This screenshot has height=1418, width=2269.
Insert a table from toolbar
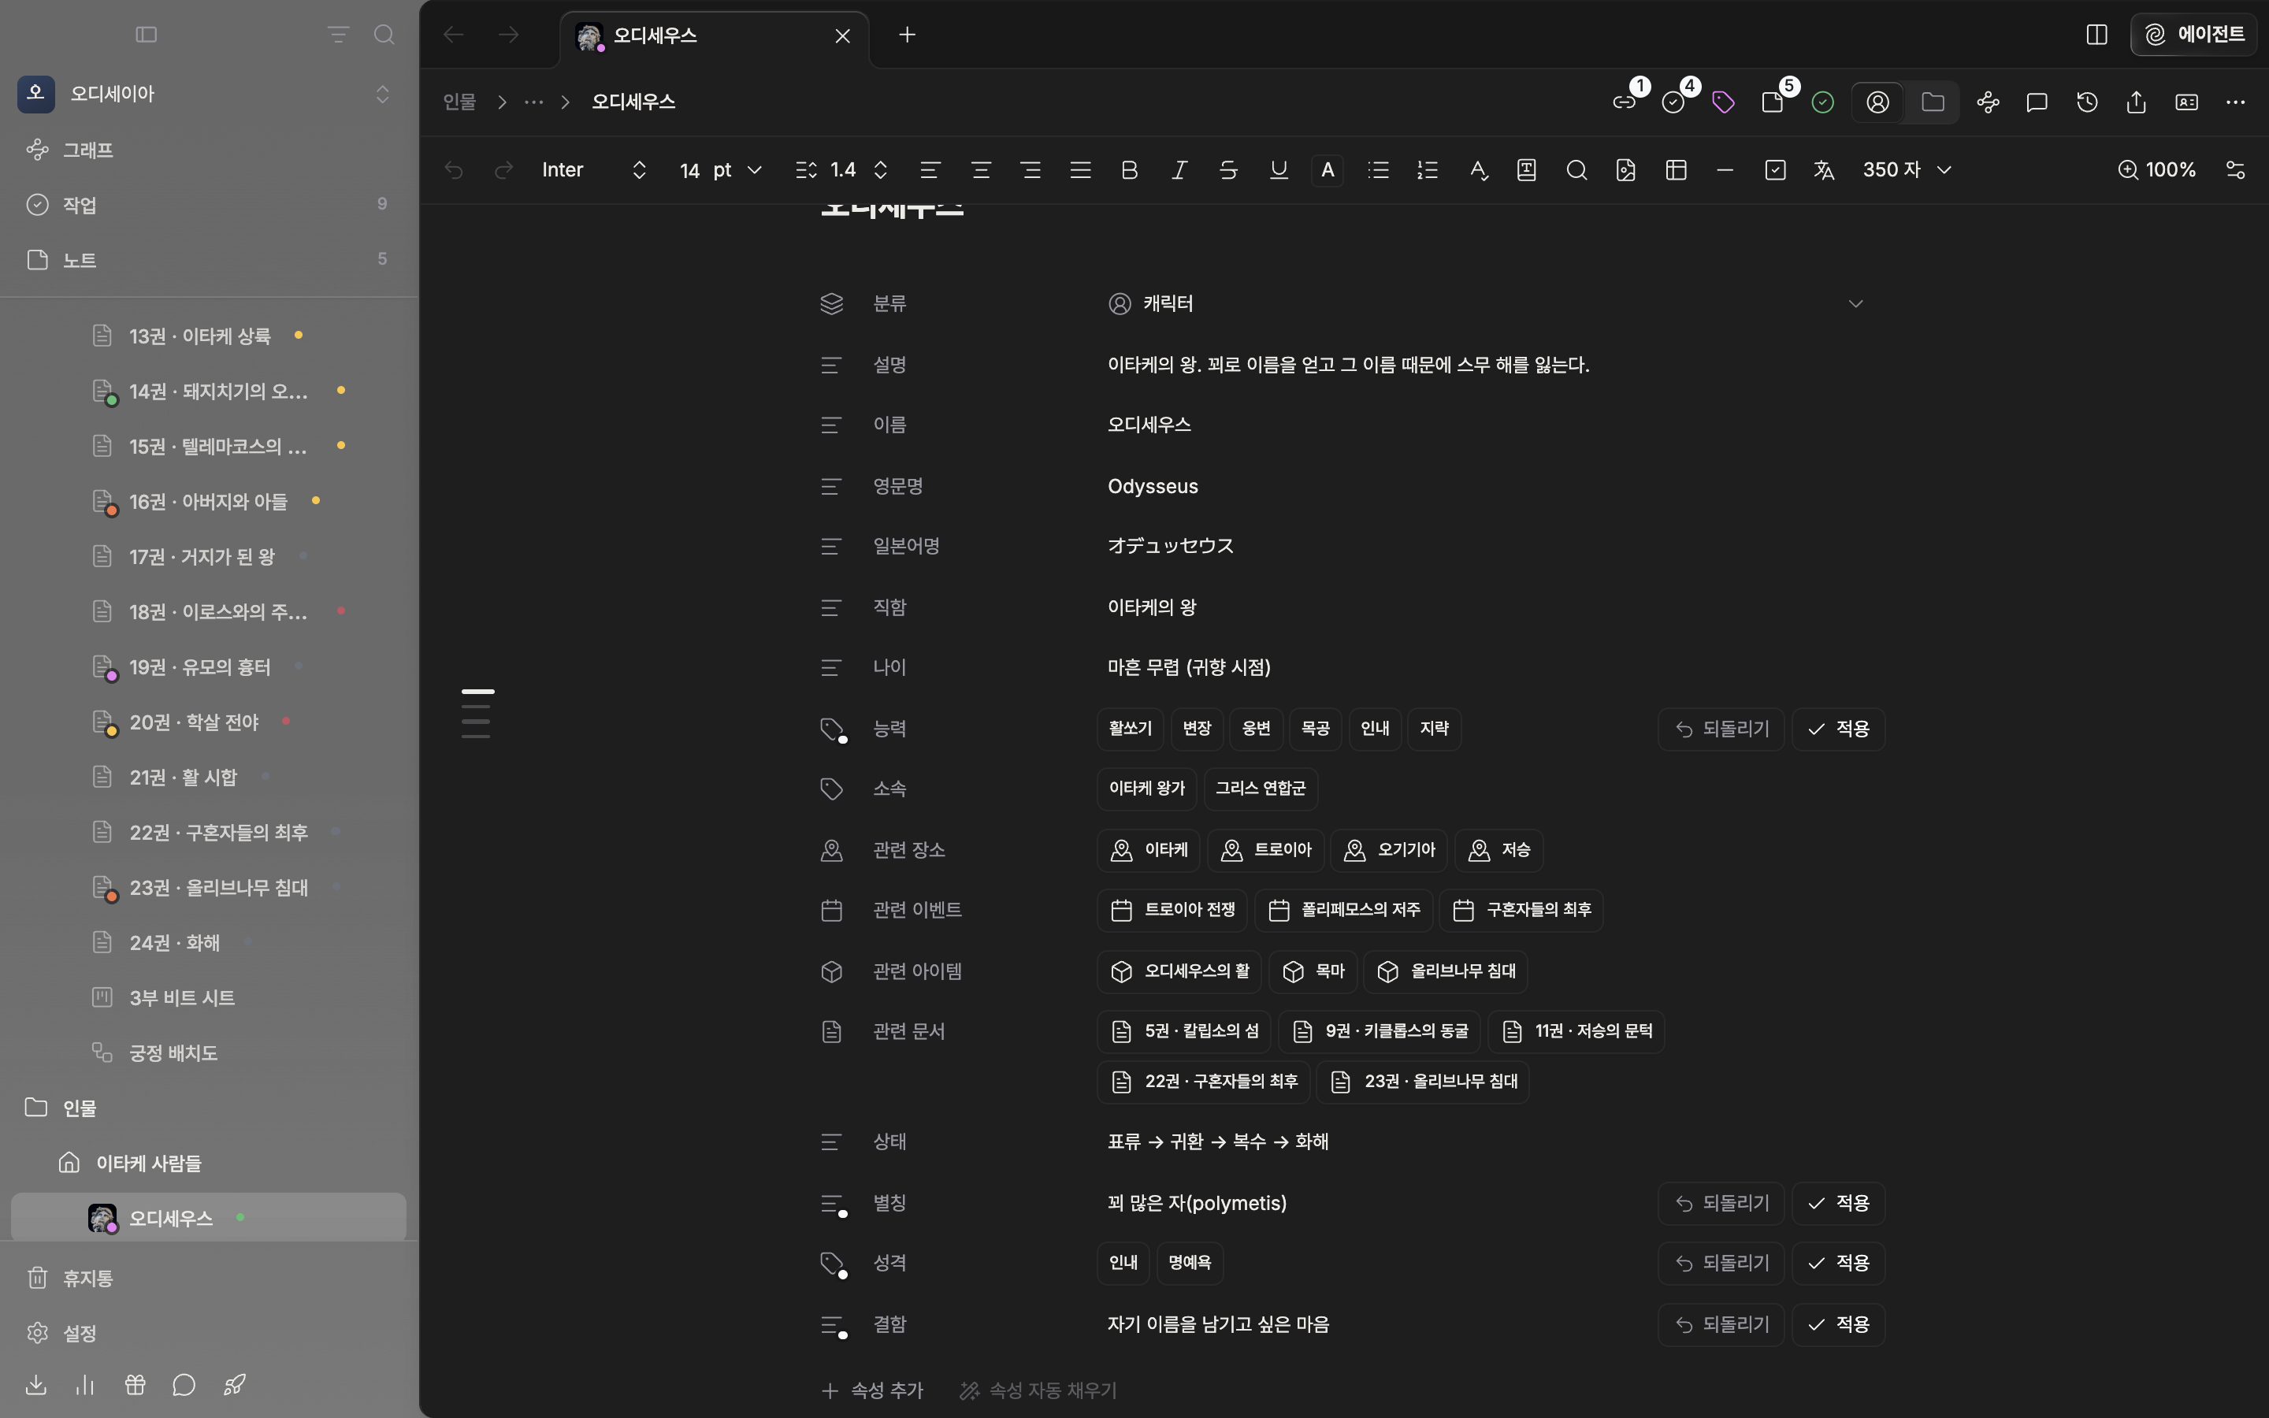point(1677,169)
